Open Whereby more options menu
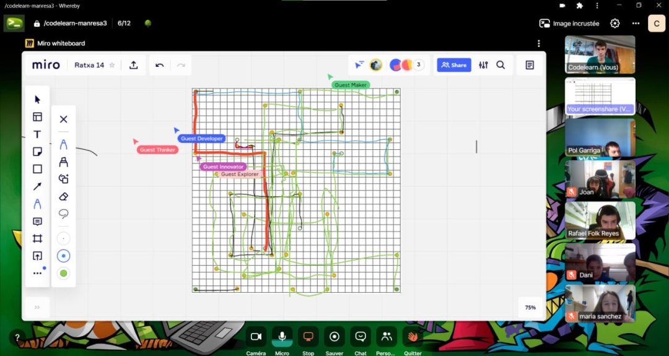 [636, 24]
